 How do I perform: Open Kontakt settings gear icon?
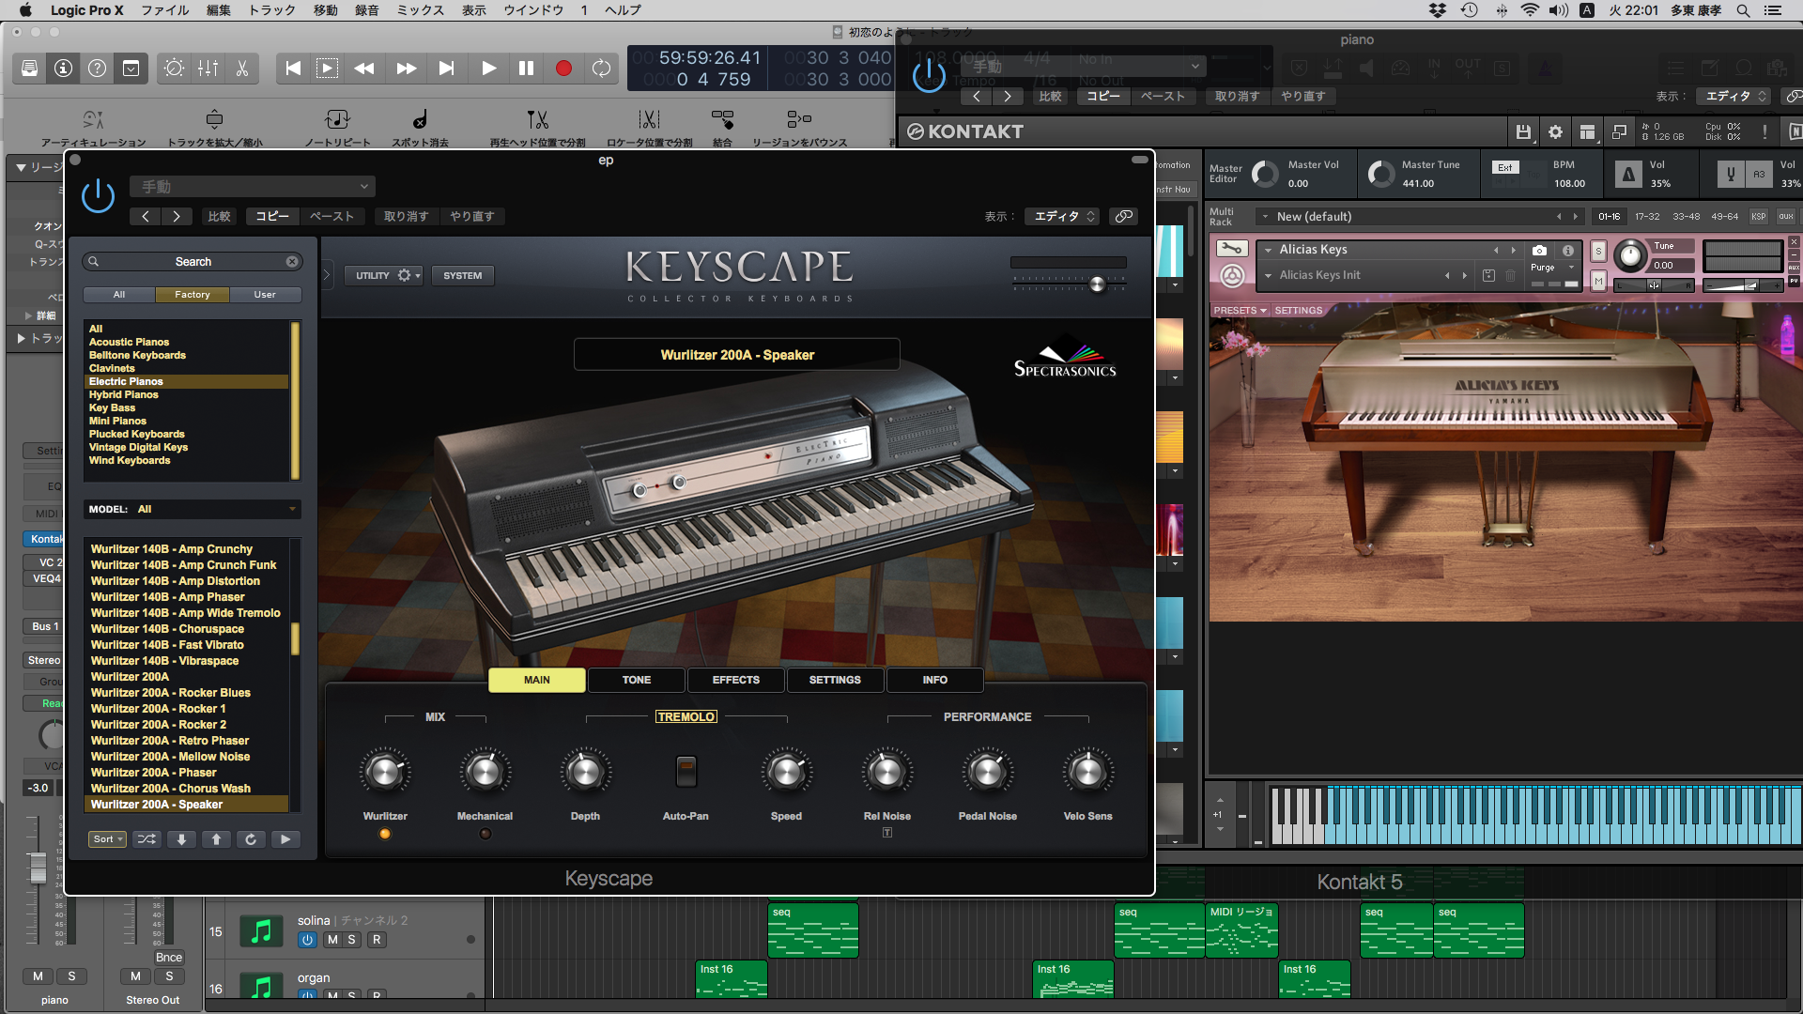[x=1555, y=132]
